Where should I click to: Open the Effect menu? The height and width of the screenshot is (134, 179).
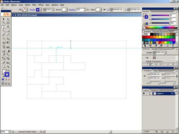[41, 5]
